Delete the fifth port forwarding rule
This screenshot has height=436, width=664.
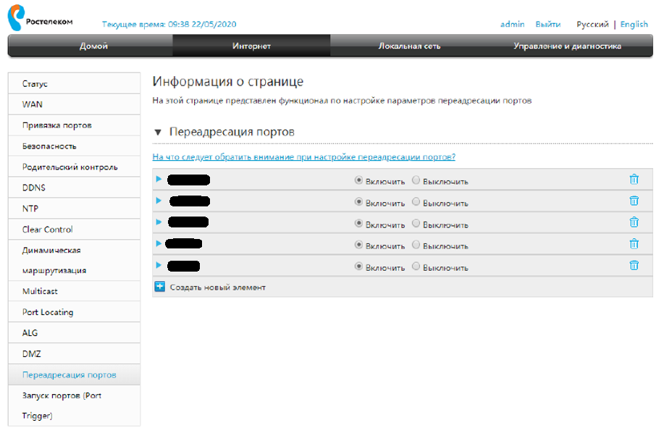634,265
